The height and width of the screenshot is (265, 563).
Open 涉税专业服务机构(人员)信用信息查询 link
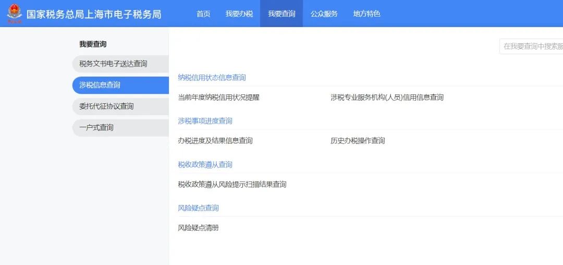[387, 97]
